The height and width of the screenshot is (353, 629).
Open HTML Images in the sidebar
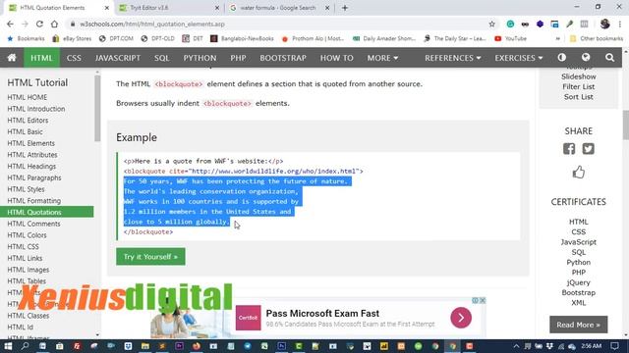click(x=29, y=270)
